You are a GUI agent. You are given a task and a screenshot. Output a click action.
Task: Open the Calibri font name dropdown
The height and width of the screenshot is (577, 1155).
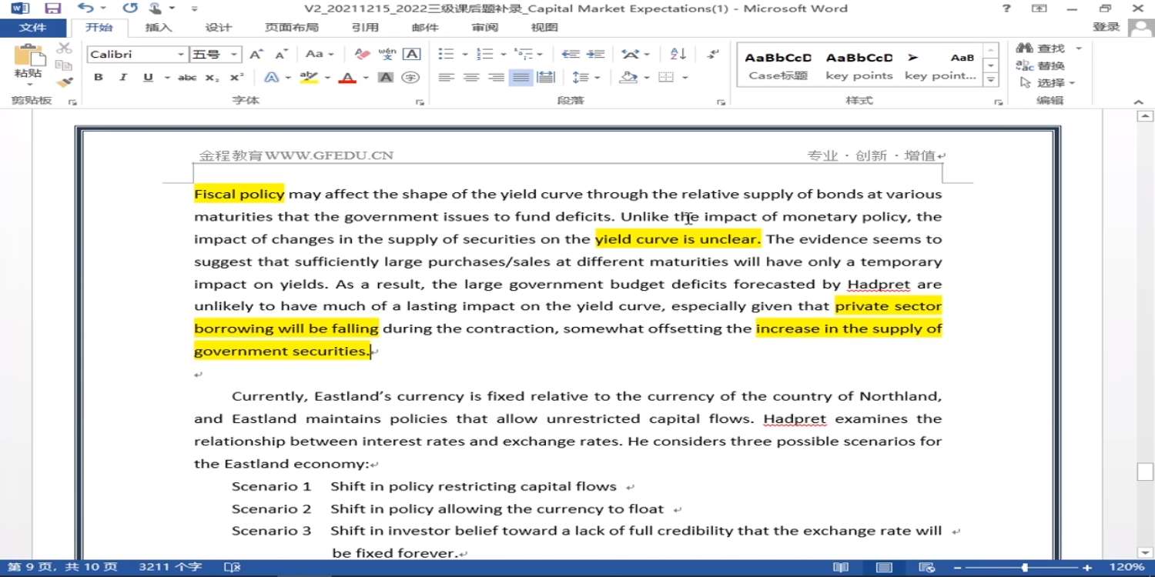pos(181,55)
